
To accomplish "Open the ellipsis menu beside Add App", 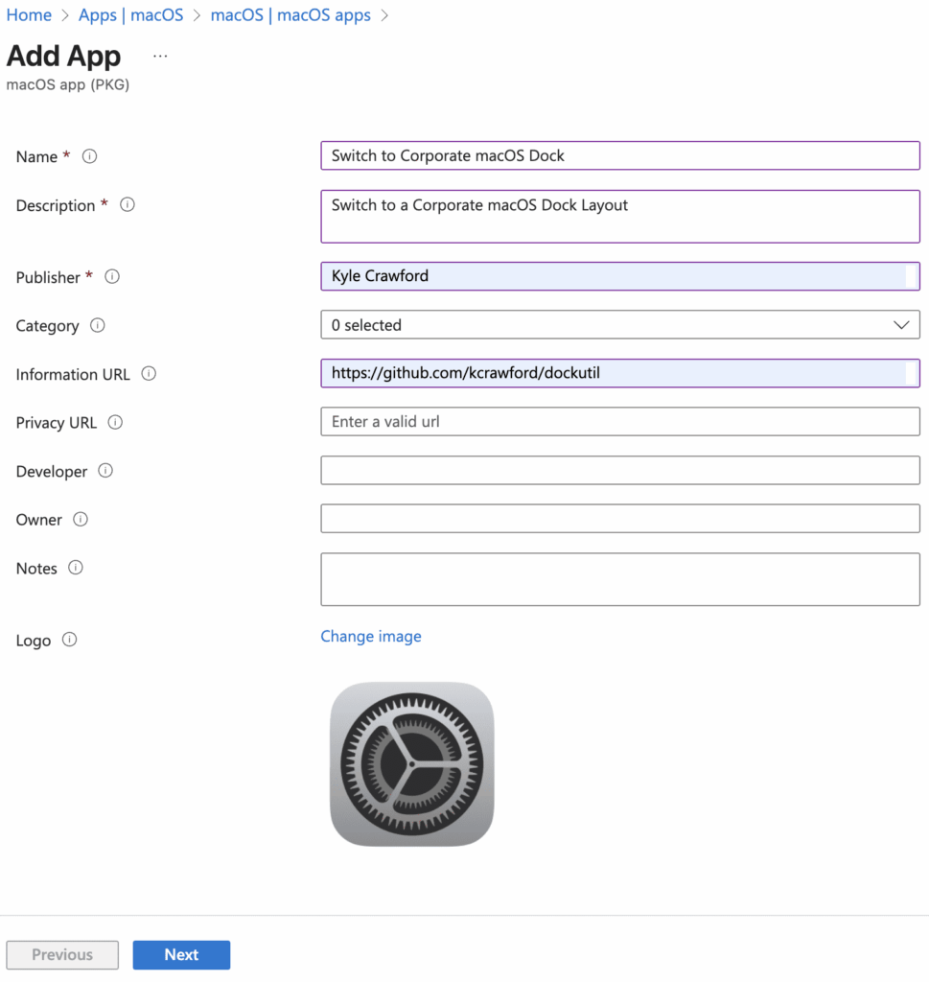I will click(x=160, y=57).
